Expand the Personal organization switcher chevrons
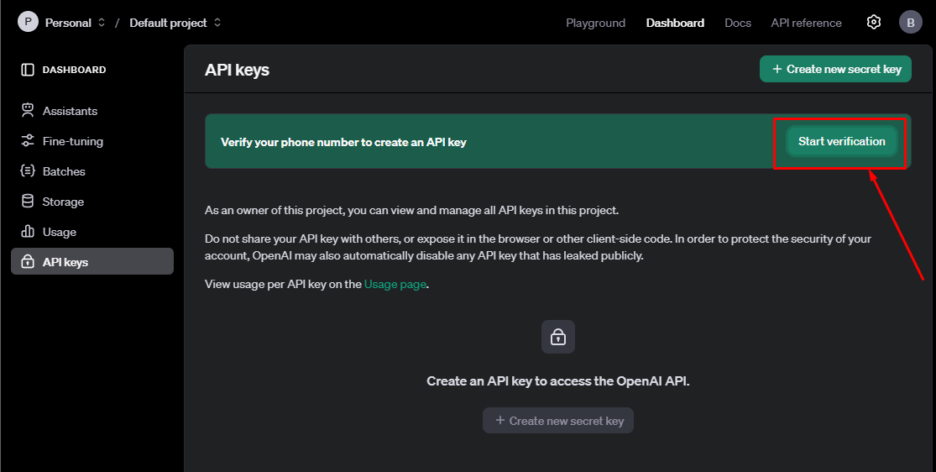The height and width of the screenshot is (472, 936). [102, 22]
